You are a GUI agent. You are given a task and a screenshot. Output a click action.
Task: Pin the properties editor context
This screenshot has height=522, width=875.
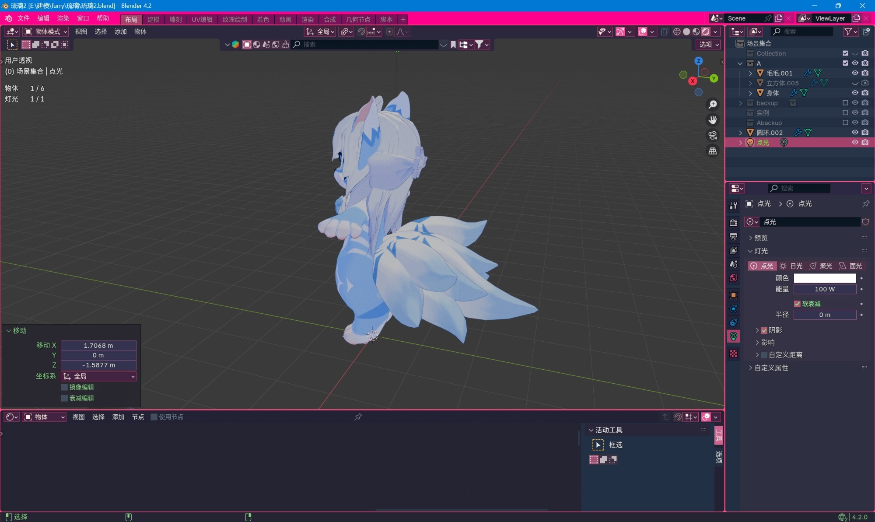point(866,204)
